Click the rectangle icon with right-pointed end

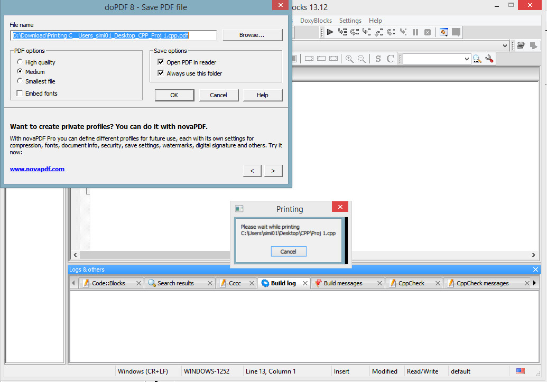pyautogui.click(x=309, y=59)
